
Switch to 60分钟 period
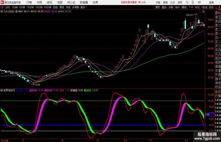pos(48,7)
